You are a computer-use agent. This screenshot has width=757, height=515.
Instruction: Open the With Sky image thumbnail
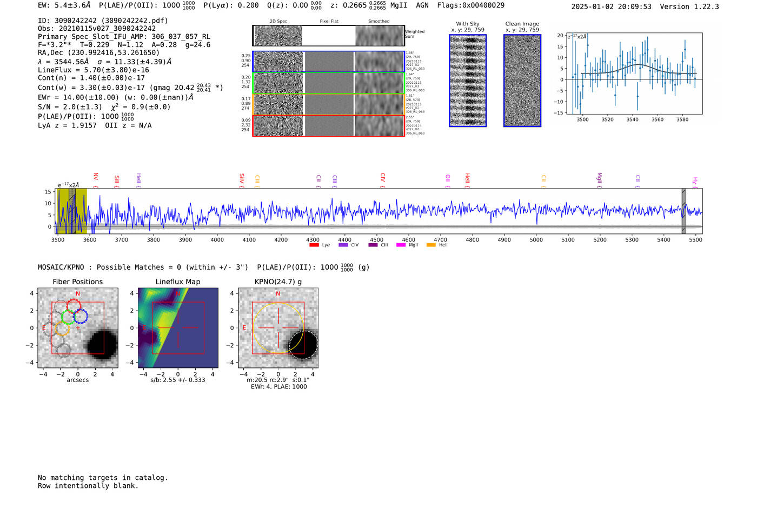[468, 81]
